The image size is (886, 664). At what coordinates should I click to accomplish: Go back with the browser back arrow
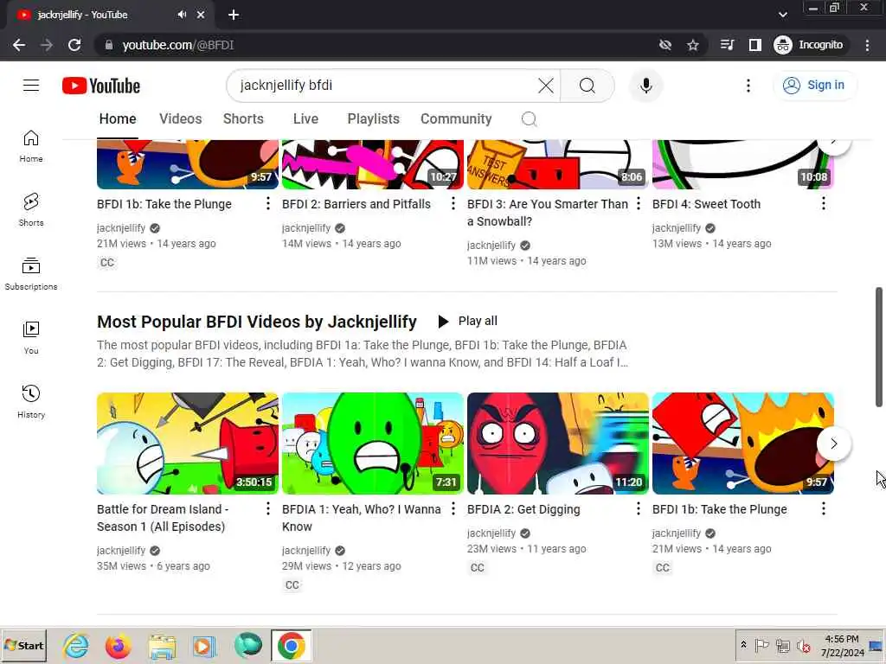coord(19,45)
